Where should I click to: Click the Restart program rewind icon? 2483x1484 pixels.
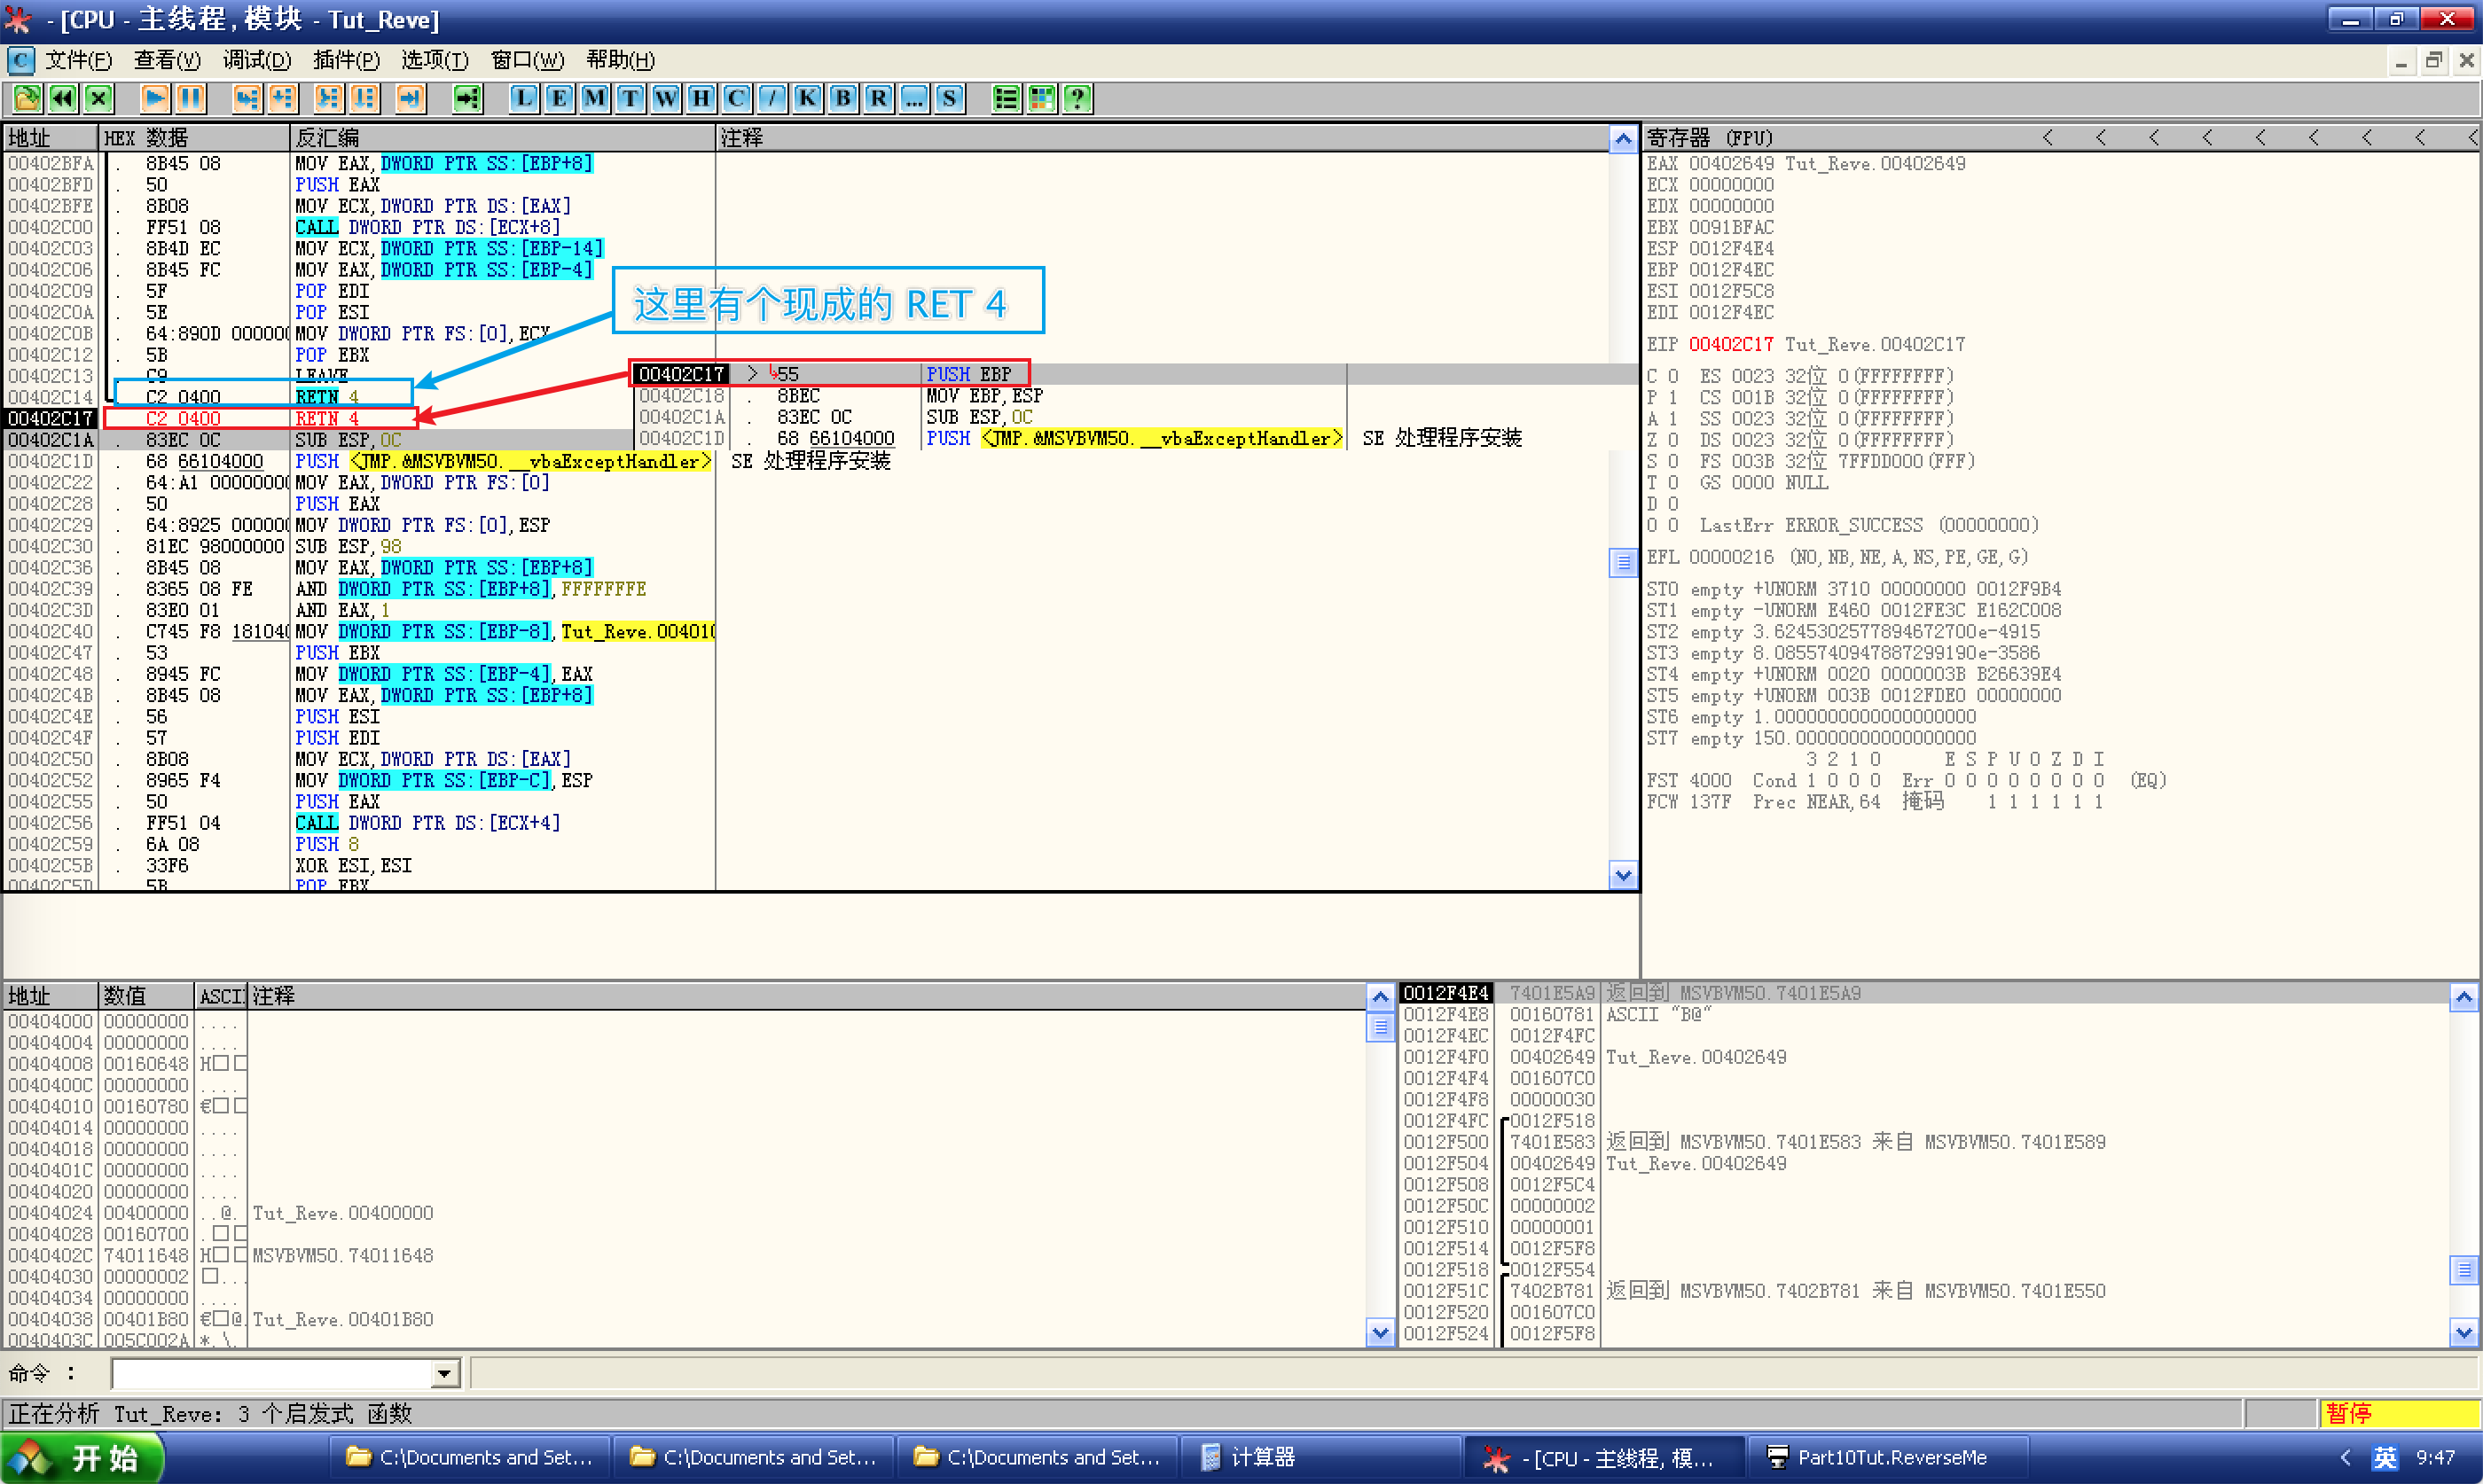63,98
